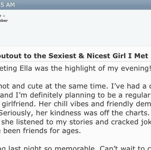
Task: Click the post title 'Sexiest & Nicest Girl I Met'
Action: (98, 56)
